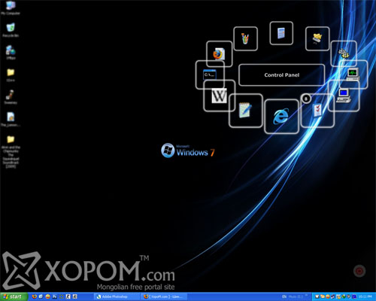
Task: Open the command prompt tile in dock
Action: pos(210,74)
